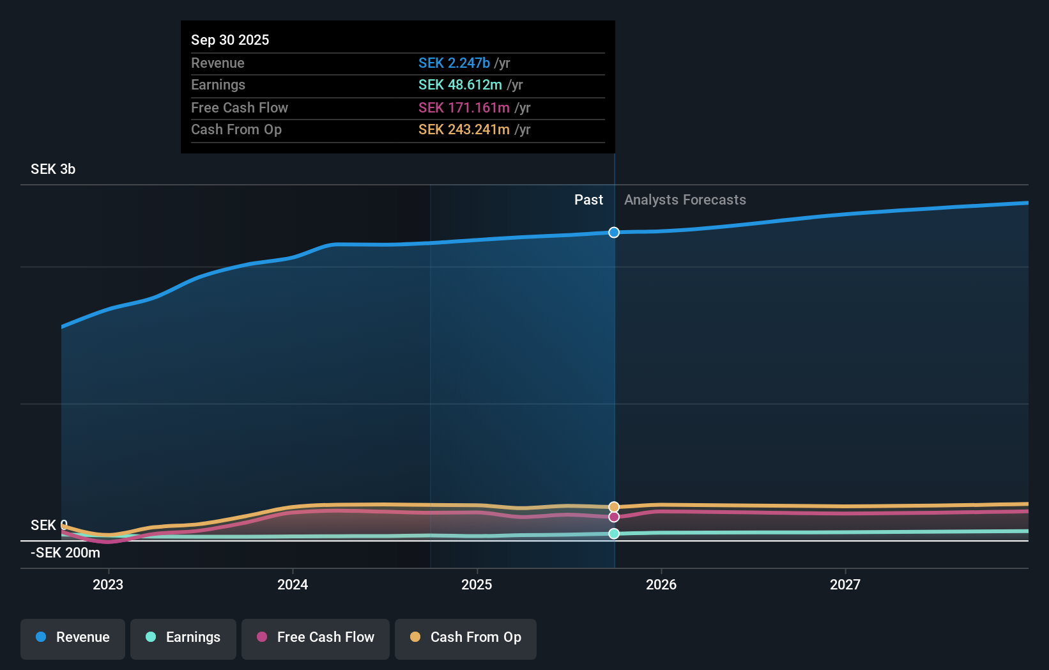Select the teal Earnings data point marker
This screenshot has height=670, width=1049.
point(614,534)
